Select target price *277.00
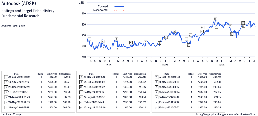Viewport: 258px width, 116px height. click(x=52, y=77)
